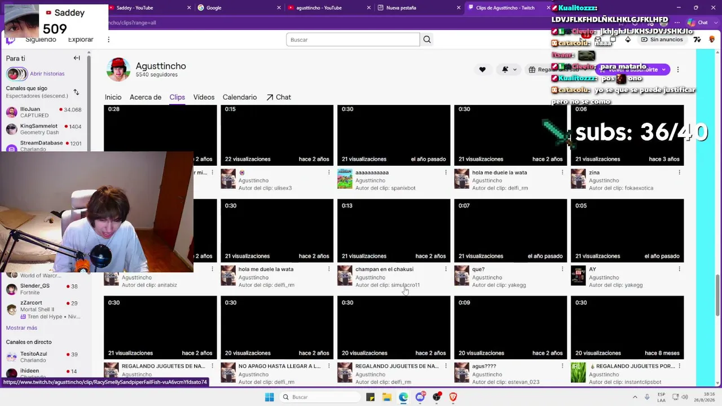Open the sticky notes app in taskbar
722x406 pixels.
[x=371, y=397]
